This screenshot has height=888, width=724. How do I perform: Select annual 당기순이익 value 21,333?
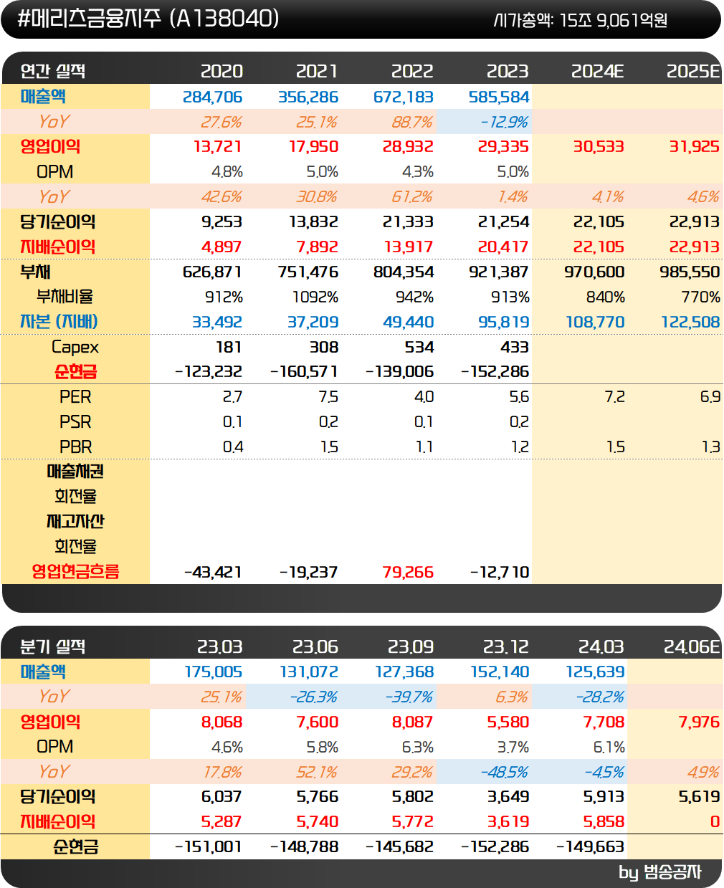coord(408,221)
